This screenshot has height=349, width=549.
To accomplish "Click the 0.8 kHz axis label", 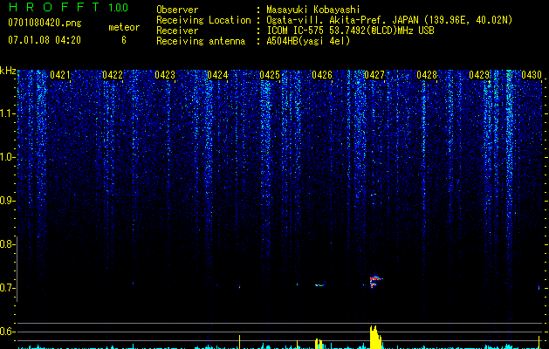I will pos(7,244).
